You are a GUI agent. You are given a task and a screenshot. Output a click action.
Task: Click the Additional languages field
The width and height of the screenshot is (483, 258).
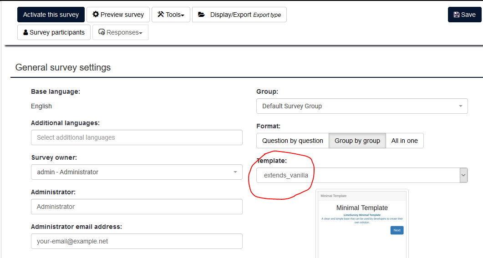click(137, 137)
